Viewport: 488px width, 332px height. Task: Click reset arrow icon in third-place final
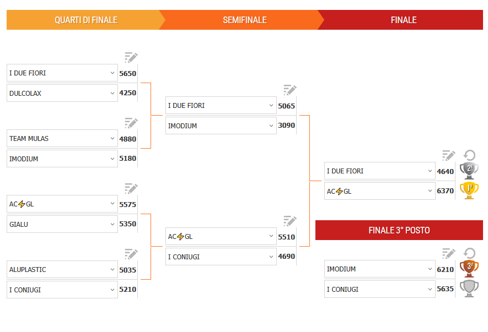pyautogui.click(x=469, y=253)
